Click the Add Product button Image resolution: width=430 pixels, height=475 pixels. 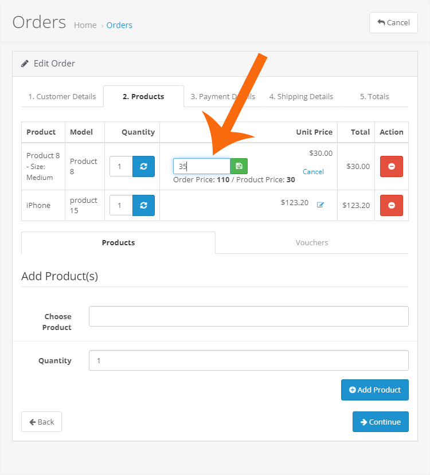(374, 390)
